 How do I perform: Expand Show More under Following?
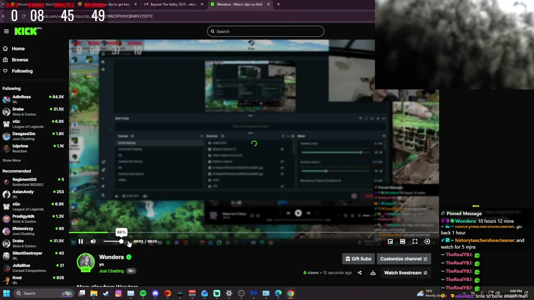[11, 160]
